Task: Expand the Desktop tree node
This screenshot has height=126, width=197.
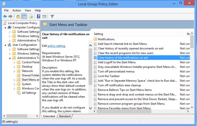Action: point(15,67)
